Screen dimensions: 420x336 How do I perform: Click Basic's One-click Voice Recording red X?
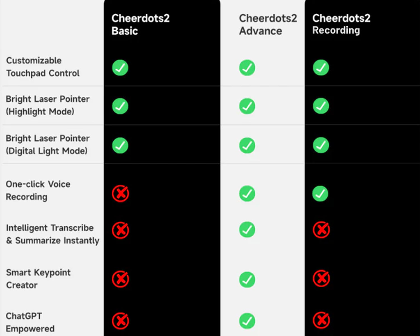pos(120,193)
